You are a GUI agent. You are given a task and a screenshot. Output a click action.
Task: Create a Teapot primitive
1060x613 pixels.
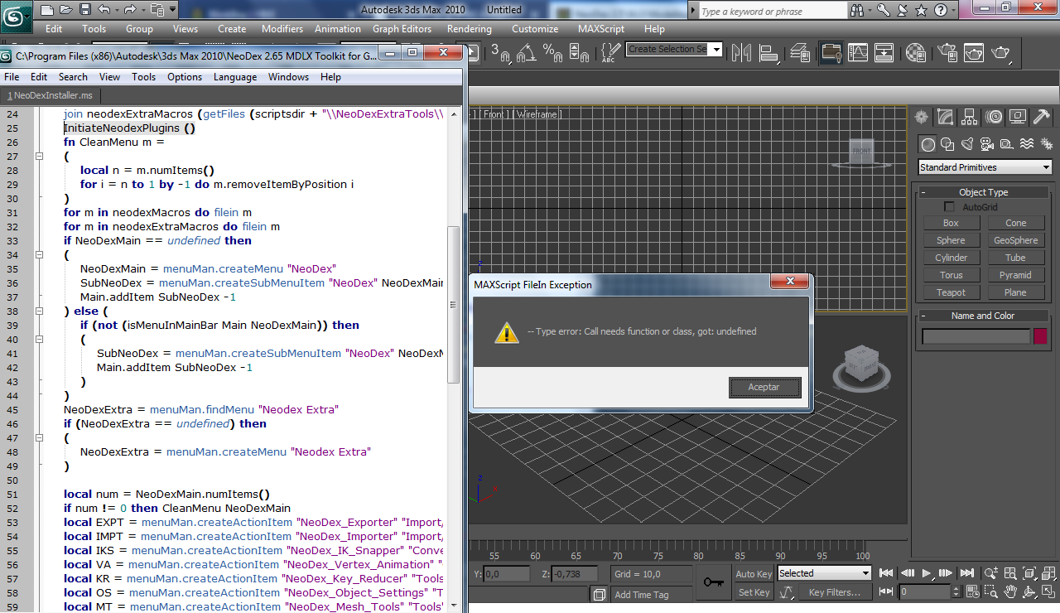pyautogui.click(x=952, y=292)
